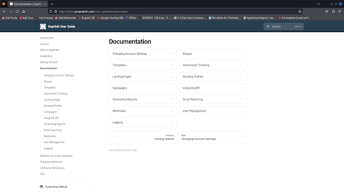The image size is (344, 193).
Task: Open a new tab with plus button
Action: coord(52,4)
